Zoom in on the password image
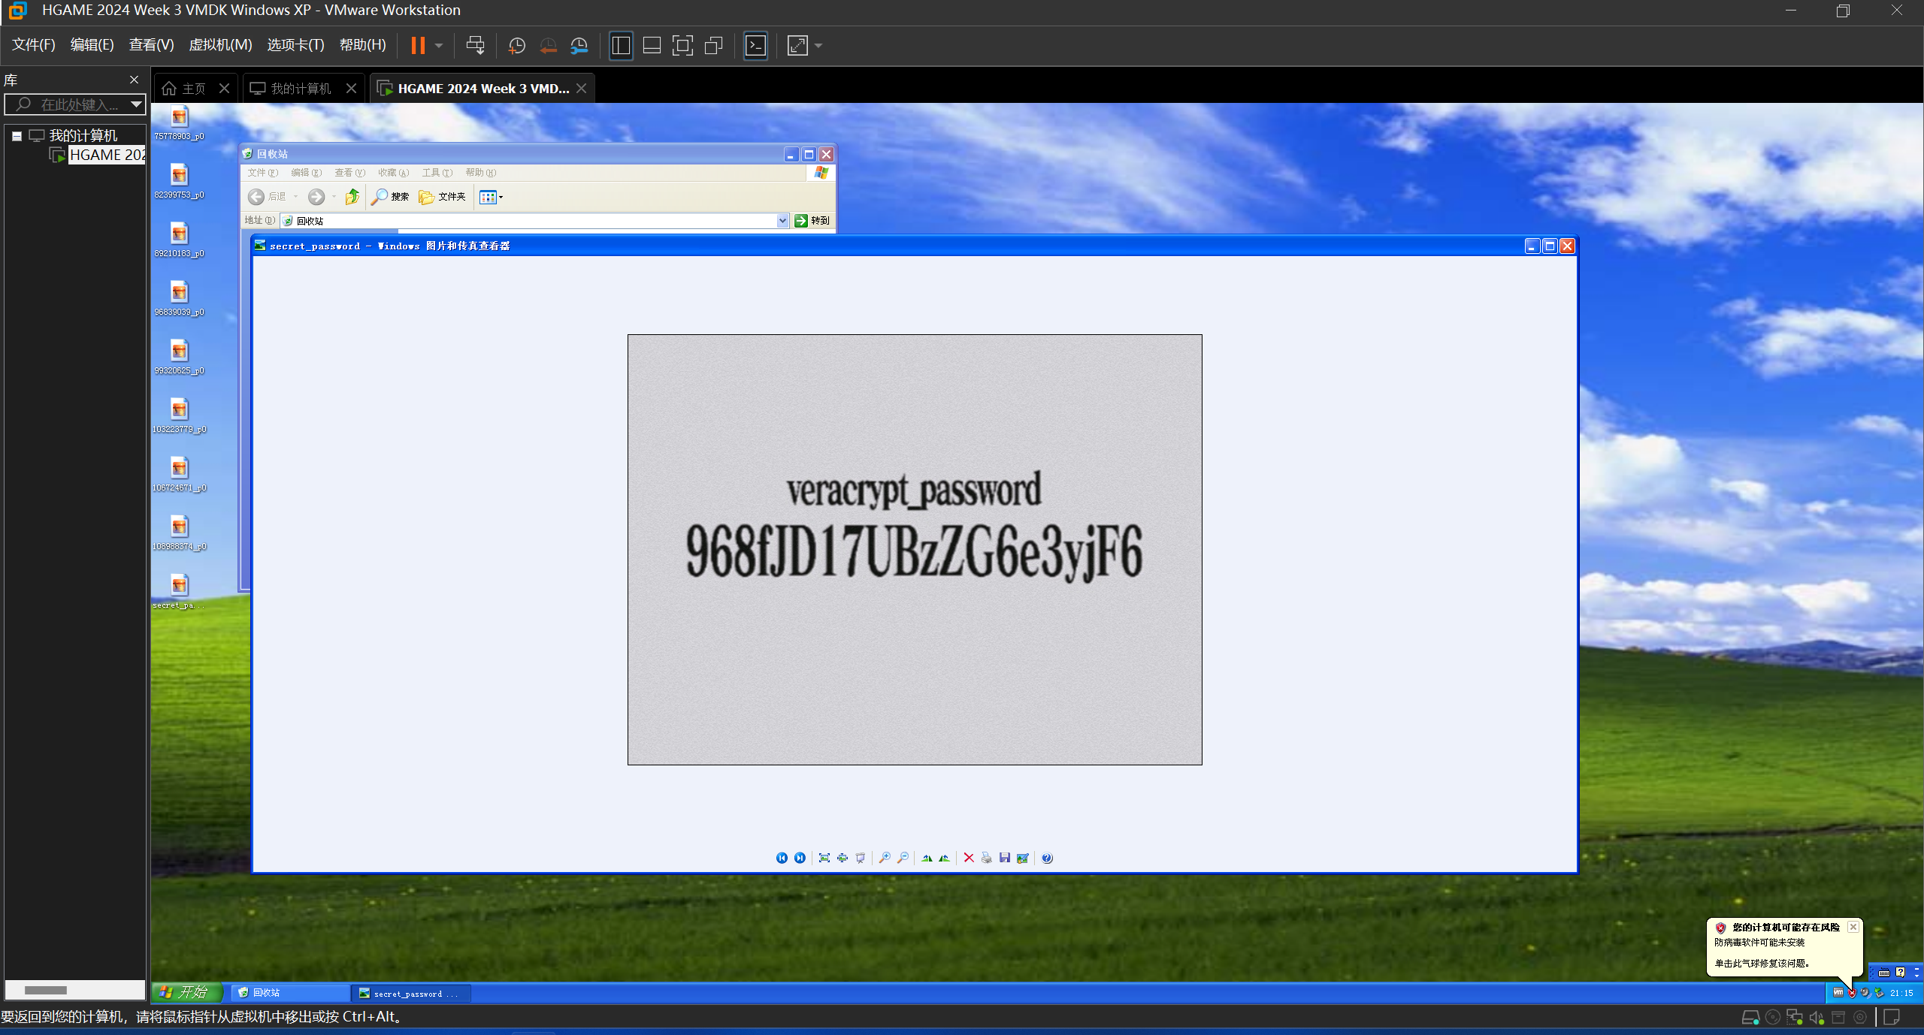This screenshot has height=1035, width=1924. [885, 858]
